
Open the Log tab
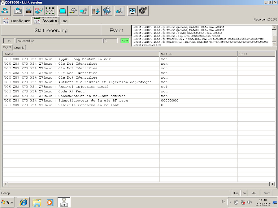(64, 21)
